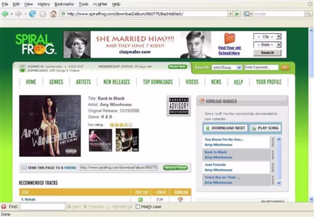Go to the HOME nav tab
Viewport: 314px width, 217px height.
pos(31,82)
